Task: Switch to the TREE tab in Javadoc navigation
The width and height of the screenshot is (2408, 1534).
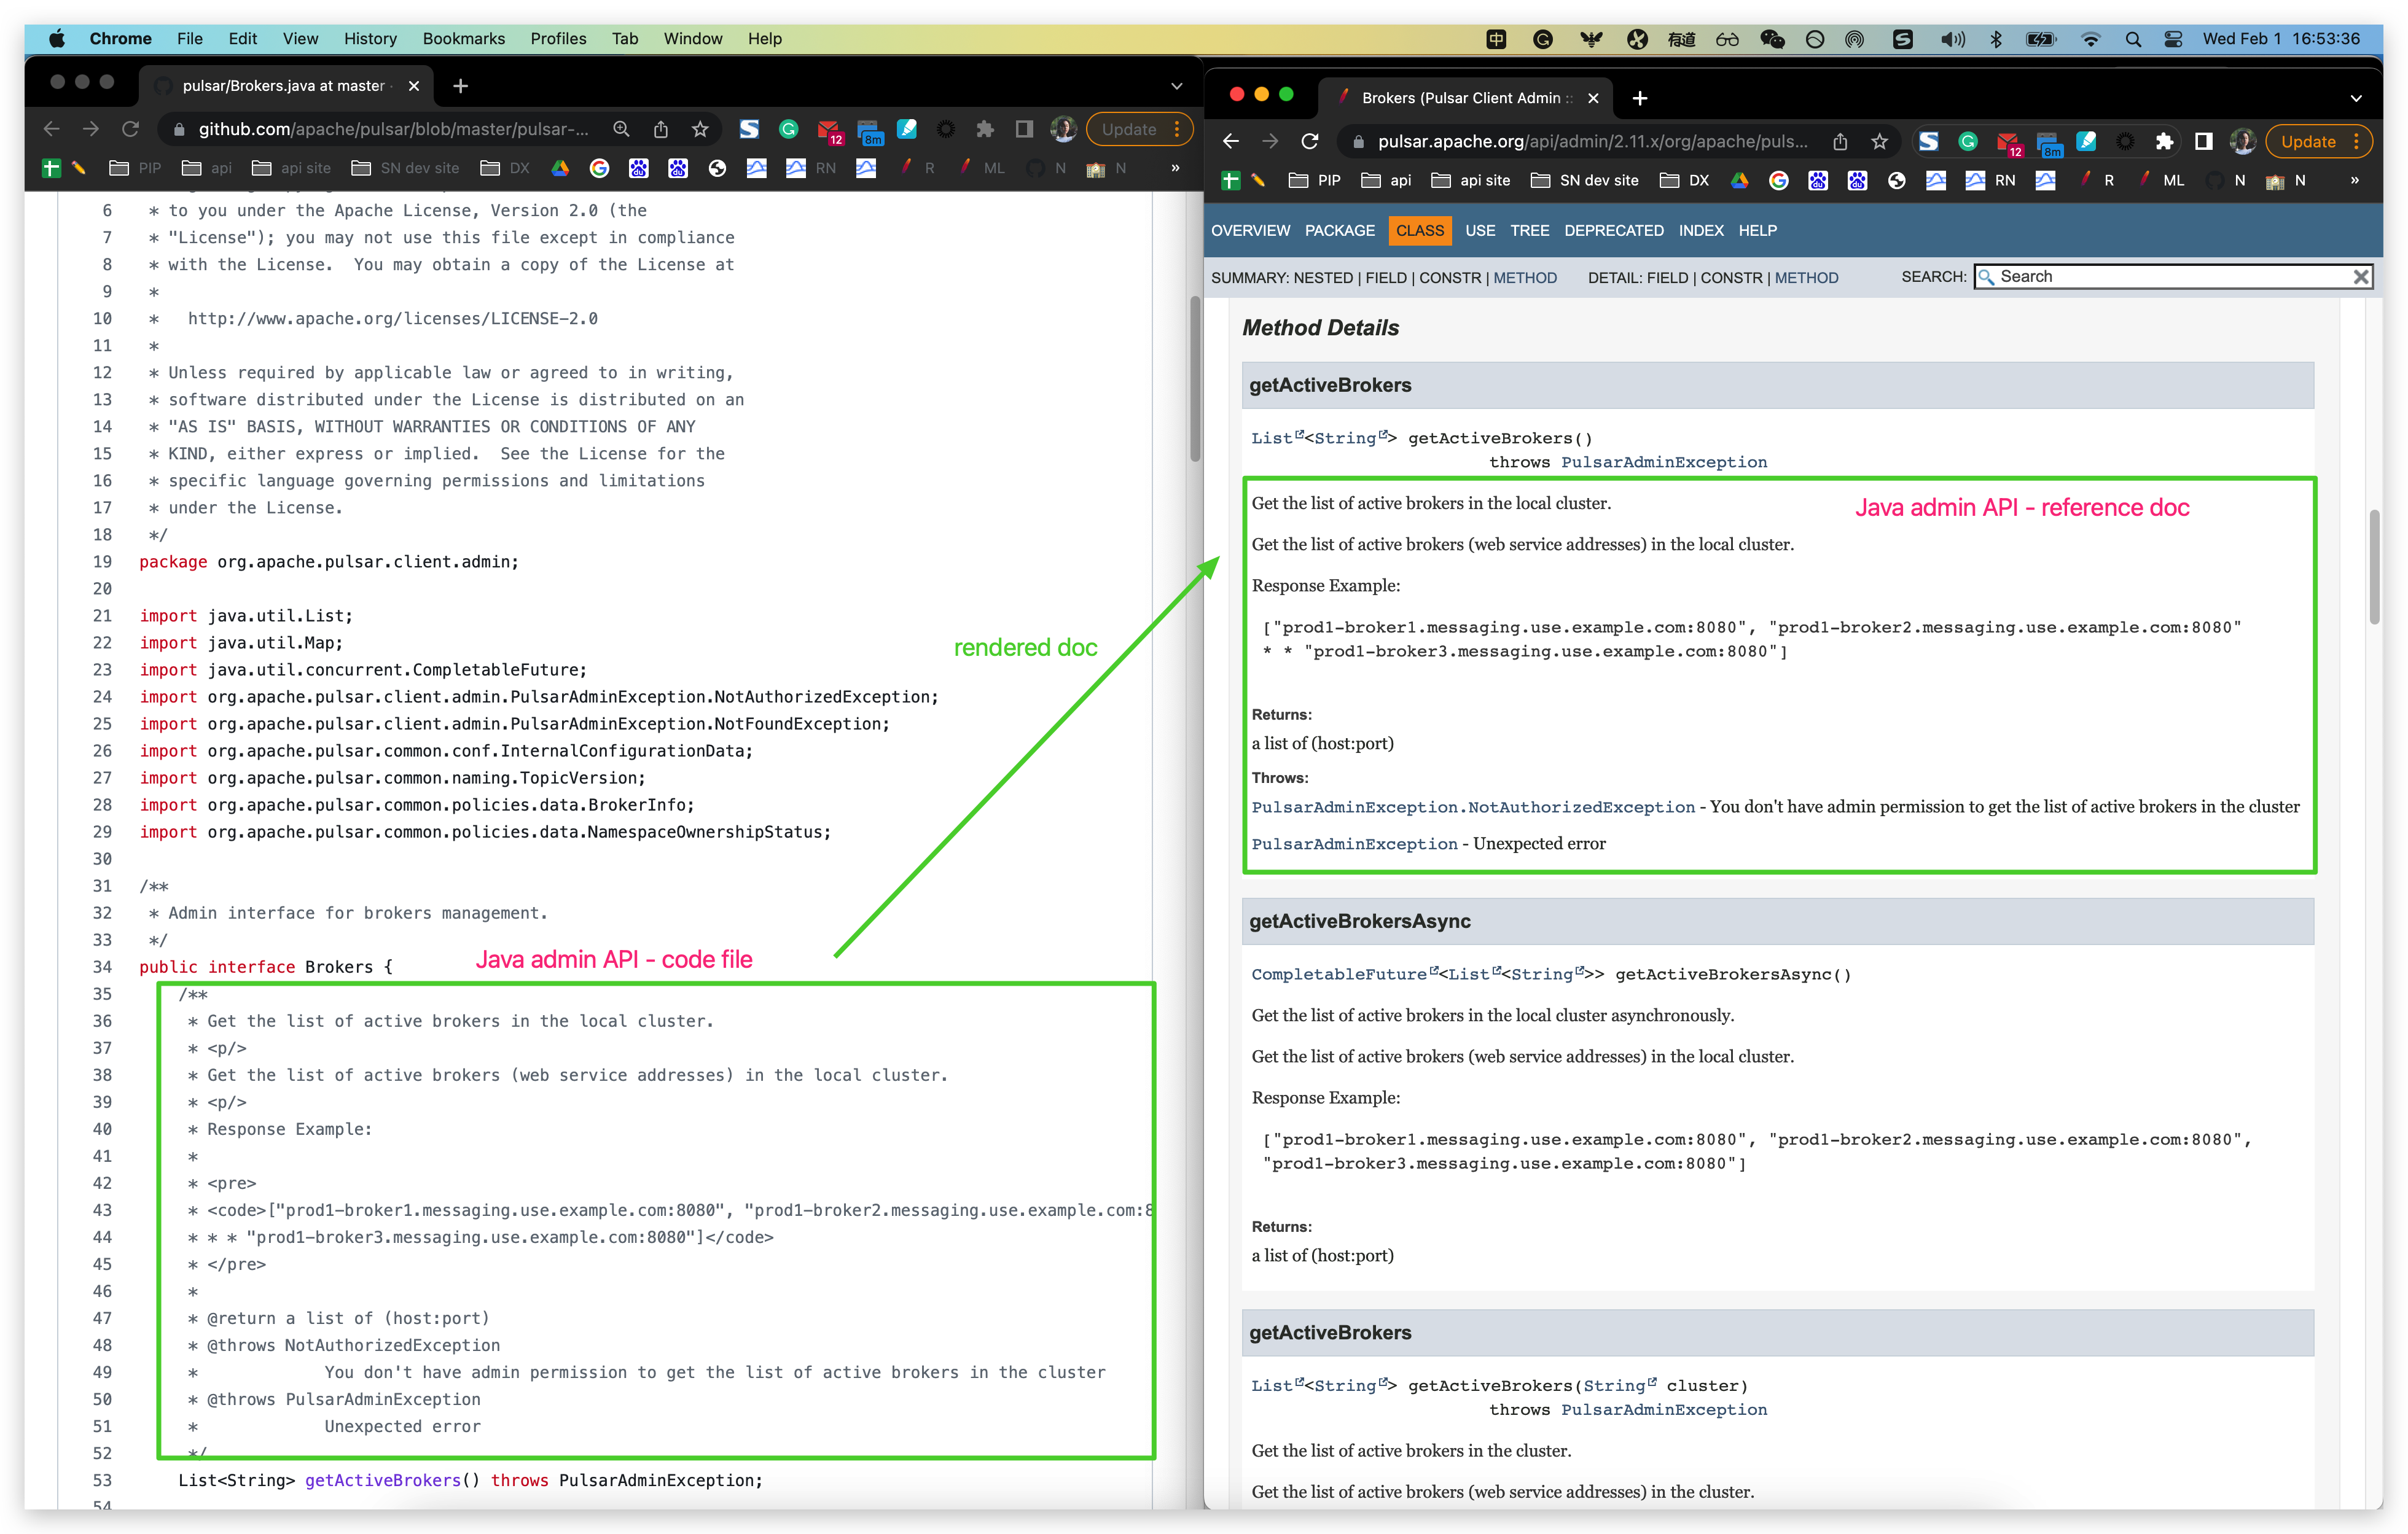Action: pyautogui.click(x=1529, y=230)
